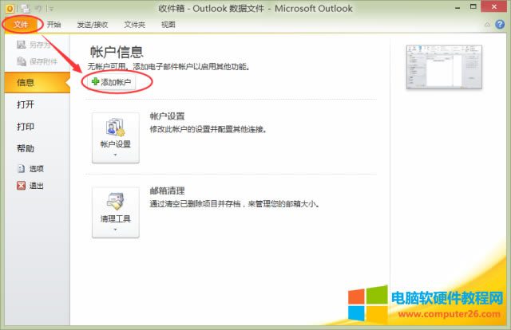Screen dimensions: 511x330
Task: Click the send/receive quick access icon
Action: click(x=26, y=9)
